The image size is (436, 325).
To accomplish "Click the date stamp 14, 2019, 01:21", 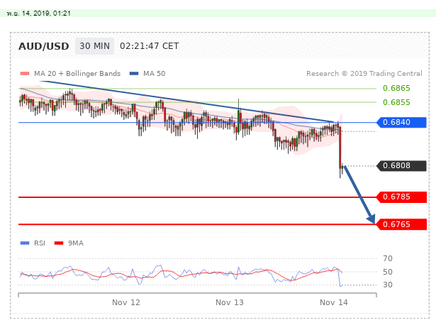I will click(x=46, y=13).
